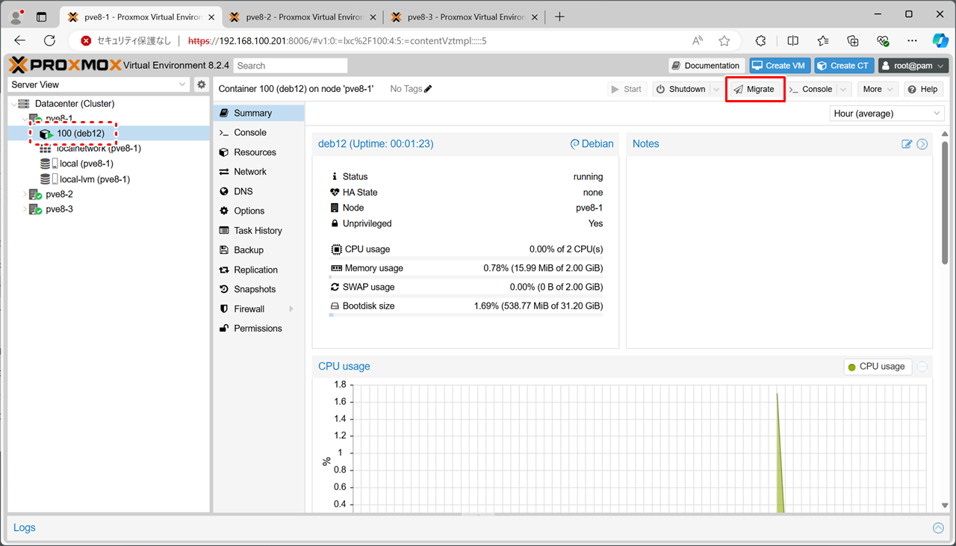The image size is (956, 546).
Task: Select local-lvm (pve8-1) storage
Action: coord(94,179)
